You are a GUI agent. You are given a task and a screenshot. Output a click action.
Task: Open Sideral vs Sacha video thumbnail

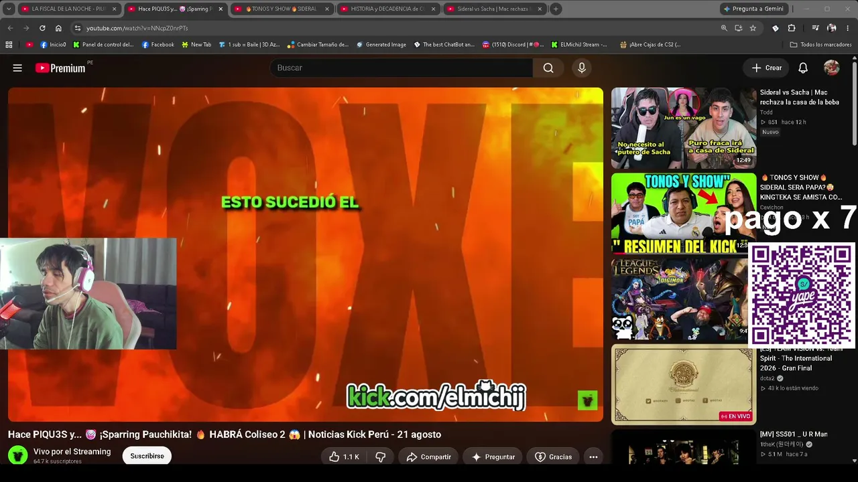683,128
